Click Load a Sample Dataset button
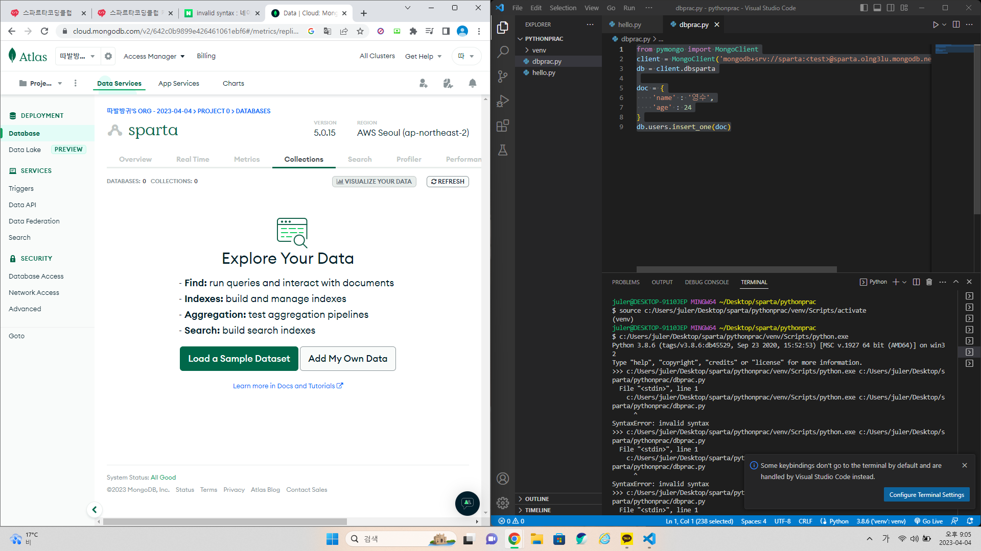Screen dimensions: 981x551 click(239, 359)
